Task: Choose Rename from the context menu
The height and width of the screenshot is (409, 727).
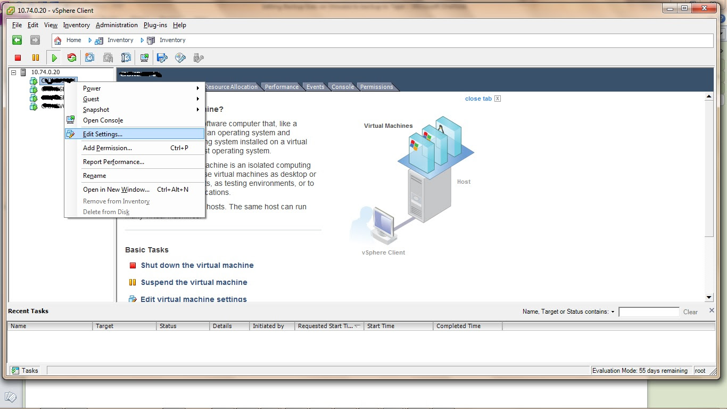Action: 134,176
